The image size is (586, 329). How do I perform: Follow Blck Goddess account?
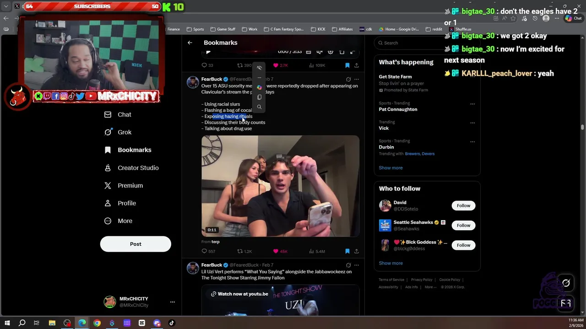[x=463, y=245]
